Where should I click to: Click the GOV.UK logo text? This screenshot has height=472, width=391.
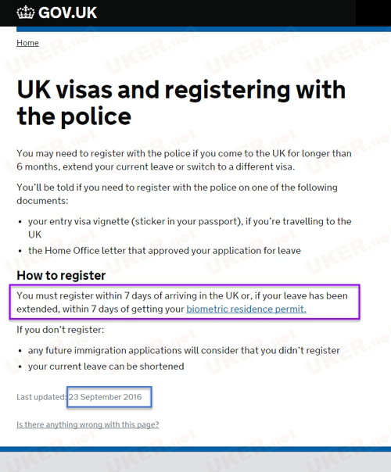[x=67, y=13]
